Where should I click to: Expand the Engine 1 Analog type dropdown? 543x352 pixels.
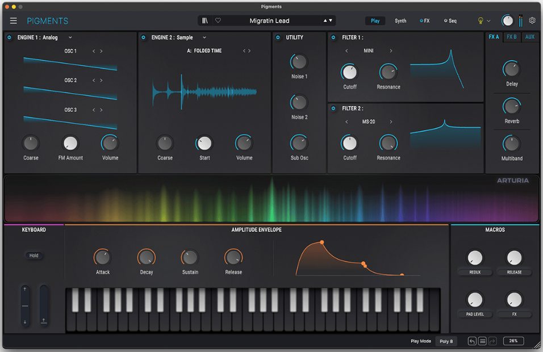point(70,37)
